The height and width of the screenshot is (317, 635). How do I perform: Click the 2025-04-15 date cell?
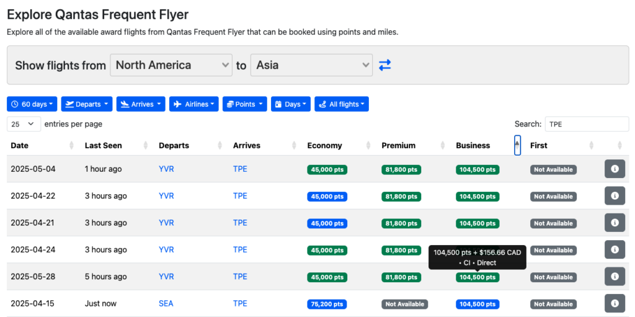[32, 303]
